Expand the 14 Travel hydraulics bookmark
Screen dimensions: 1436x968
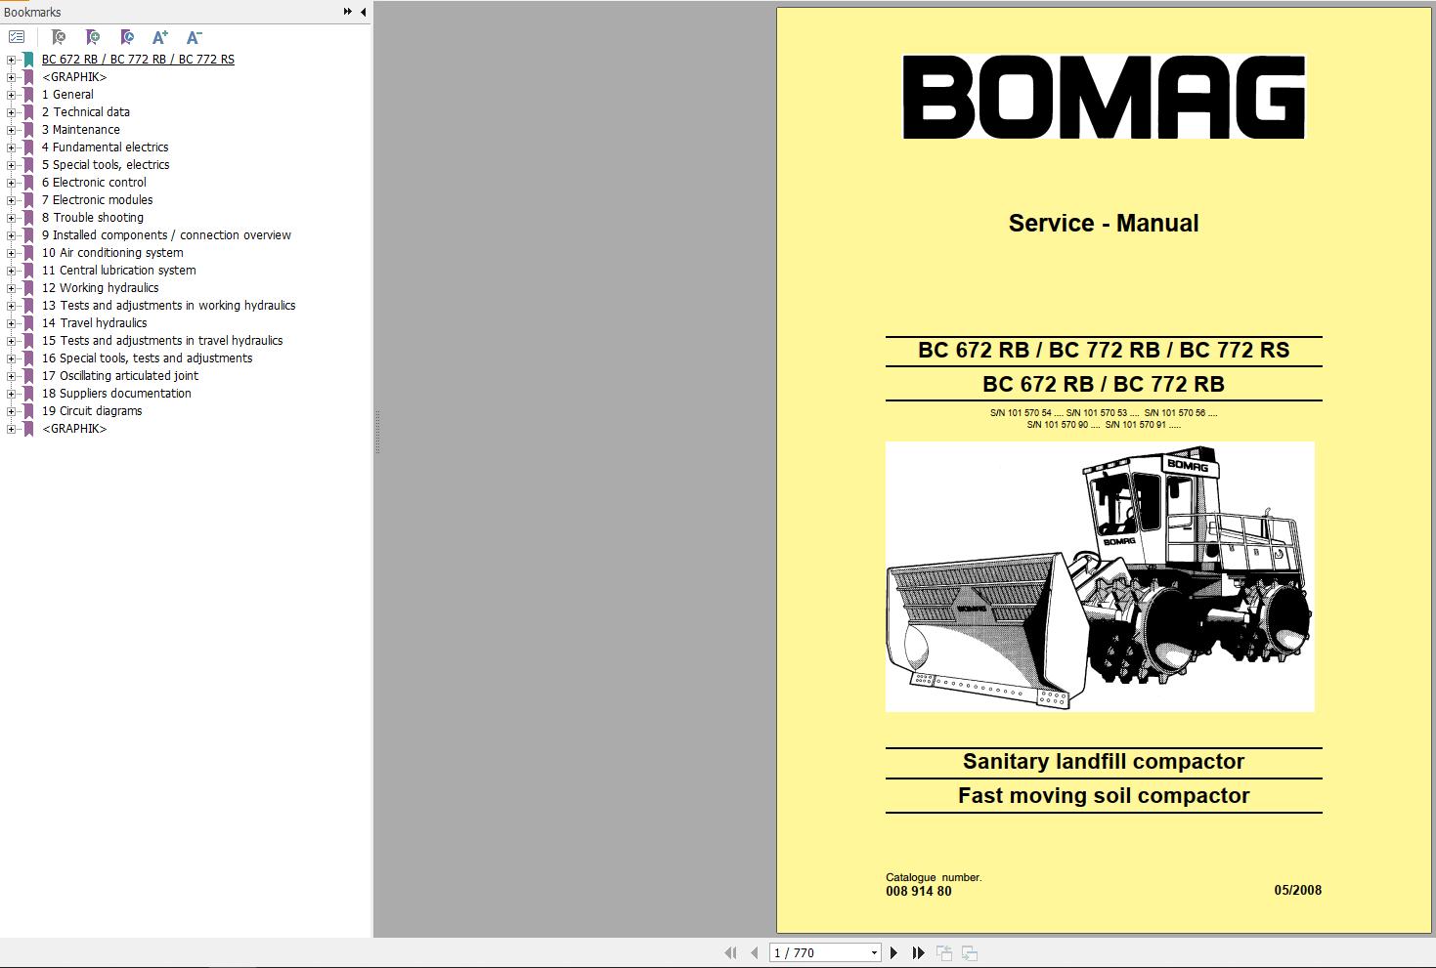tap(11, 323)
